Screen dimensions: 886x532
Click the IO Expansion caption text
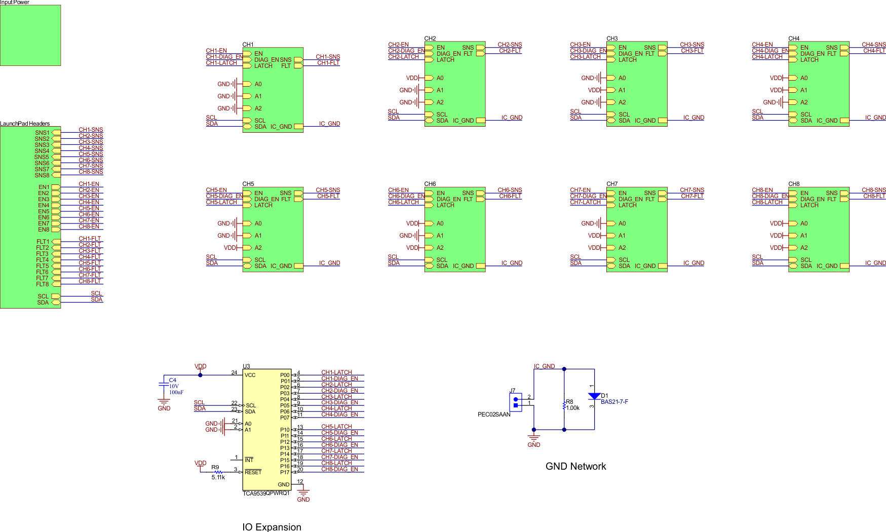pyautogui.click(x=272, y=527)
